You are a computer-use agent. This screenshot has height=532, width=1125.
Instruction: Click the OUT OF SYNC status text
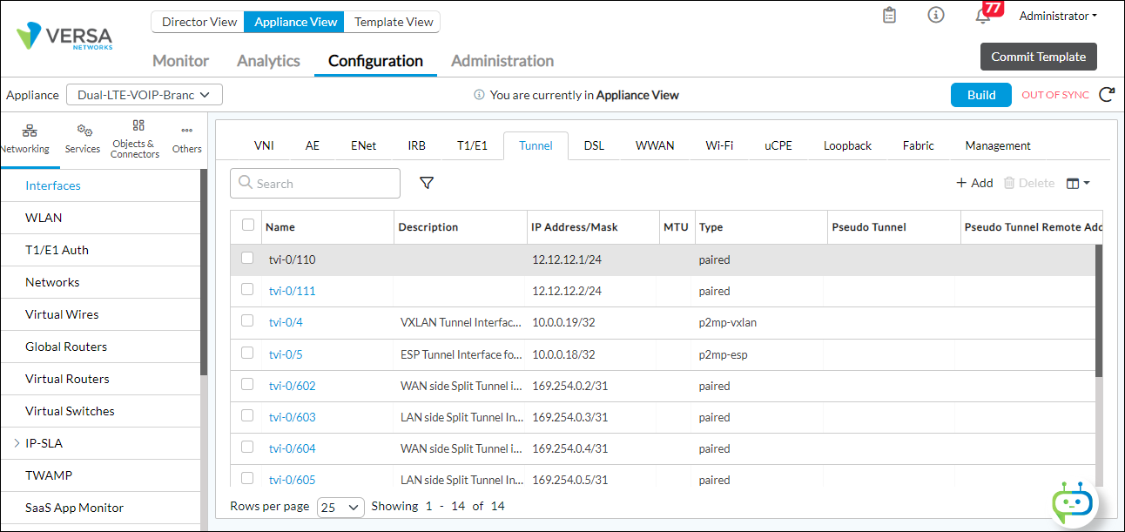1054,95
